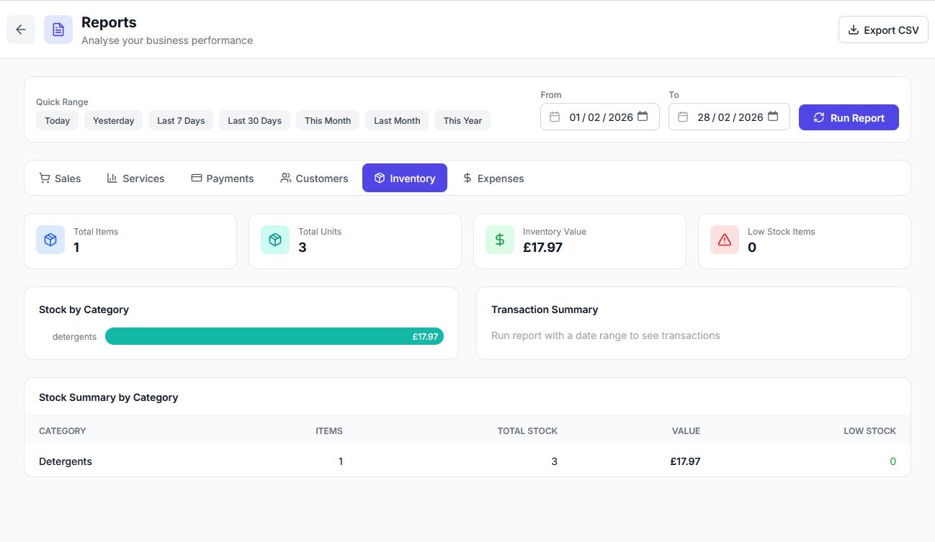This screenshot has height=542, width=935.
Task: Click the detergents stock bar
Action: click(274, 336)
